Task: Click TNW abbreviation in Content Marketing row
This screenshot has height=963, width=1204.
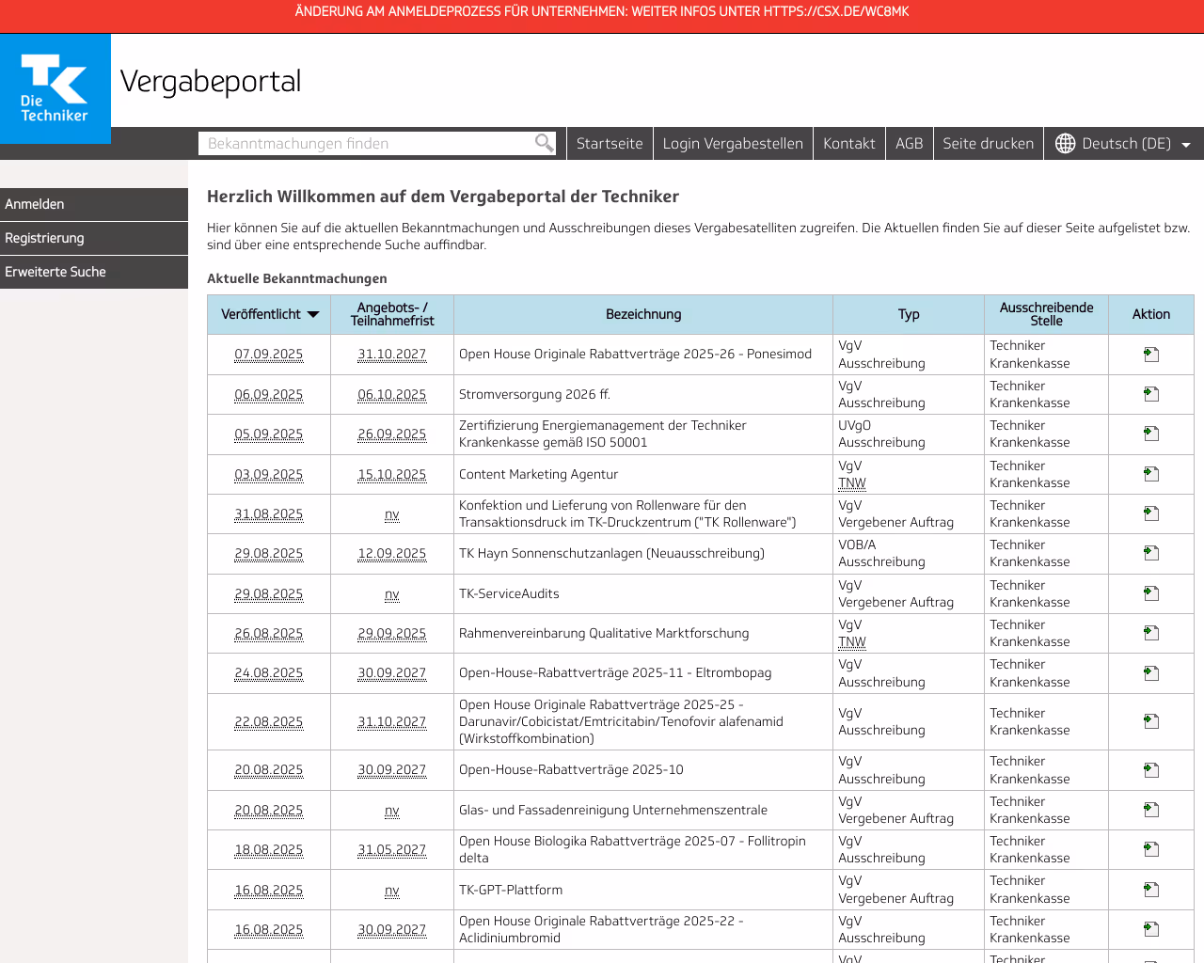Action: 852,483
